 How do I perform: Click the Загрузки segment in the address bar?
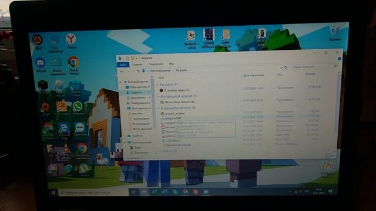182,70
